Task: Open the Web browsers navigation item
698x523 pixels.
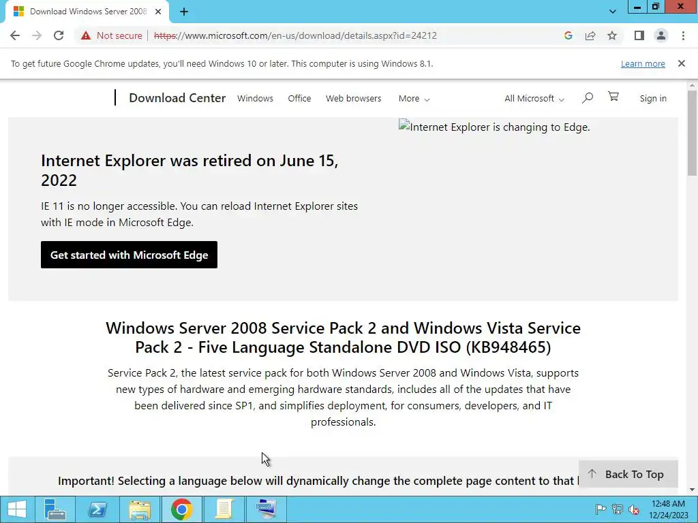Action: (354, 98)
